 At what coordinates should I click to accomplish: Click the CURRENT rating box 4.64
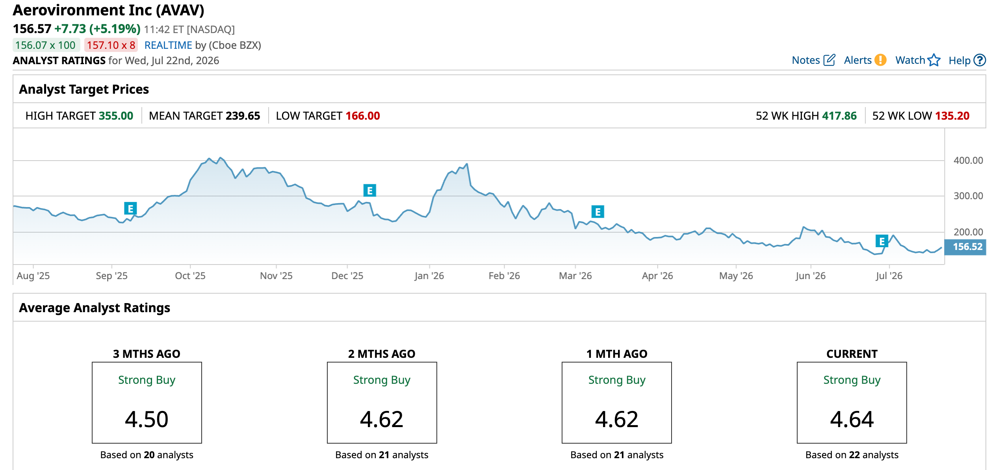852,403
